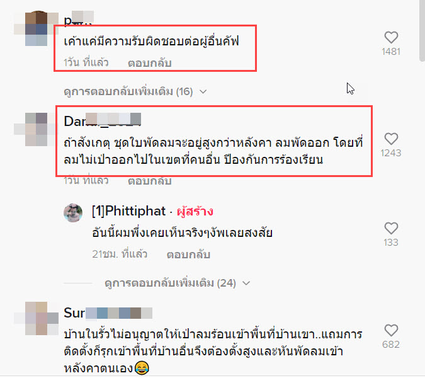Viewport: 425px width, 378px height.
Task: Like Sur's comment with 682 likes
Action: click(x=391, y=330)
